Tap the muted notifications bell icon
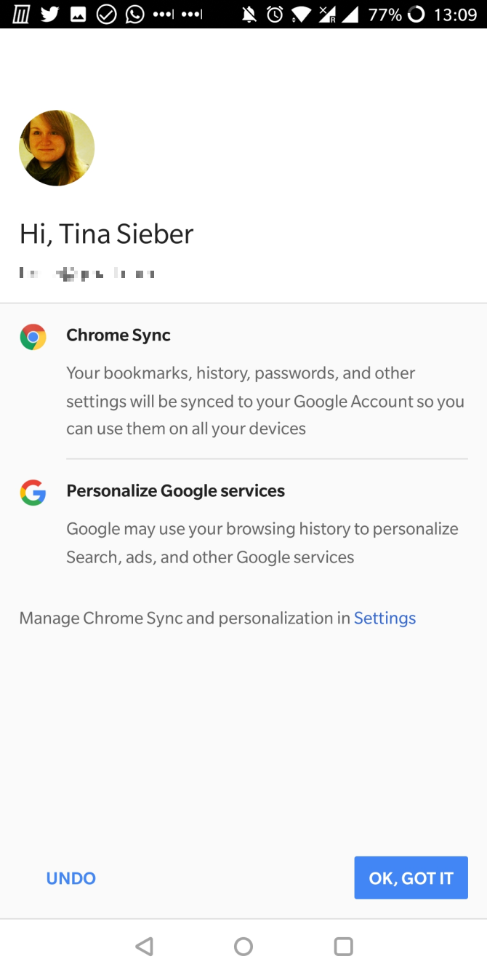Viewport: 487px width, 975px height. coord(249,15)
